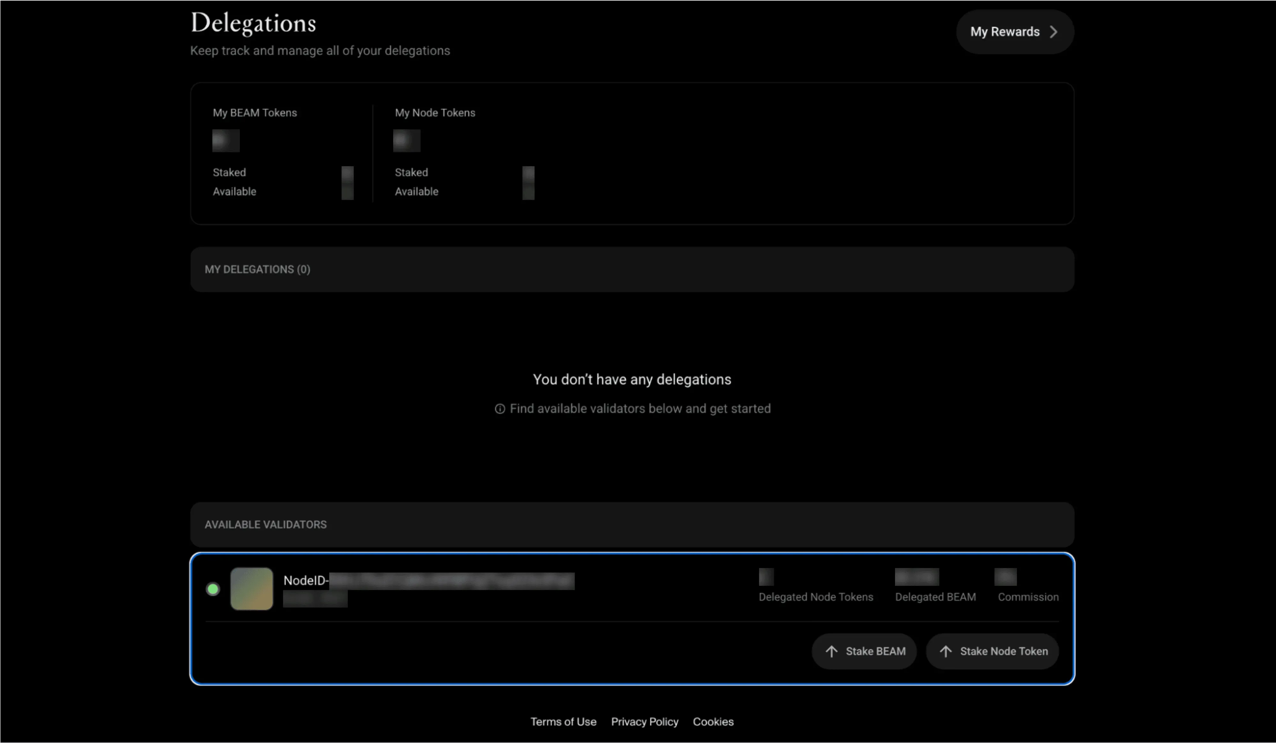This screenshot has width=1276, height=743.
Task: Open the Terms of Use link
Action: click(x=563, y=722)
